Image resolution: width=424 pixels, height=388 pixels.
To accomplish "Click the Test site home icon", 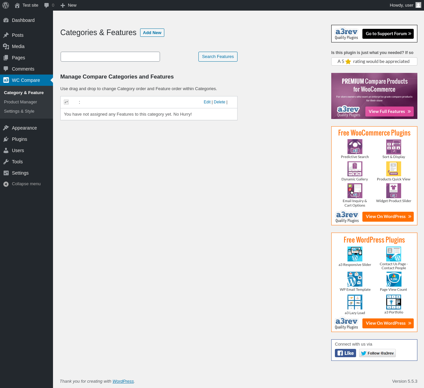I will (17, 5).
